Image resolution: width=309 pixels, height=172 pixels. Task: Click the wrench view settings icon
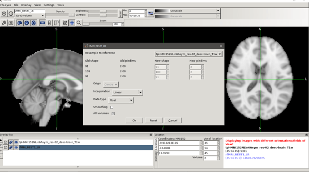tap(4, 23)
